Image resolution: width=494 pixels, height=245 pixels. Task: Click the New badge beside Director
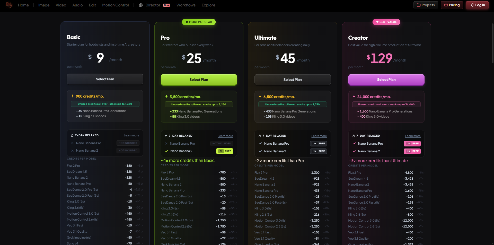pos(166,5)
